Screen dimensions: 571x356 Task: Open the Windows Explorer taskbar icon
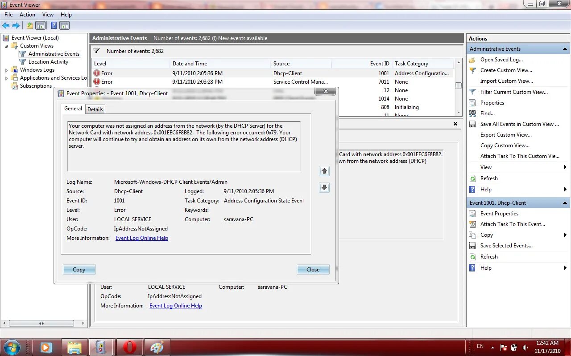click(74, 347)
